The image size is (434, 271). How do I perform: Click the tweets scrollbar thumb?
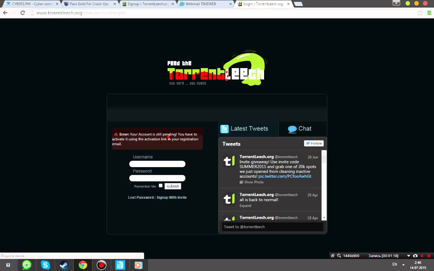pos(324,159)
